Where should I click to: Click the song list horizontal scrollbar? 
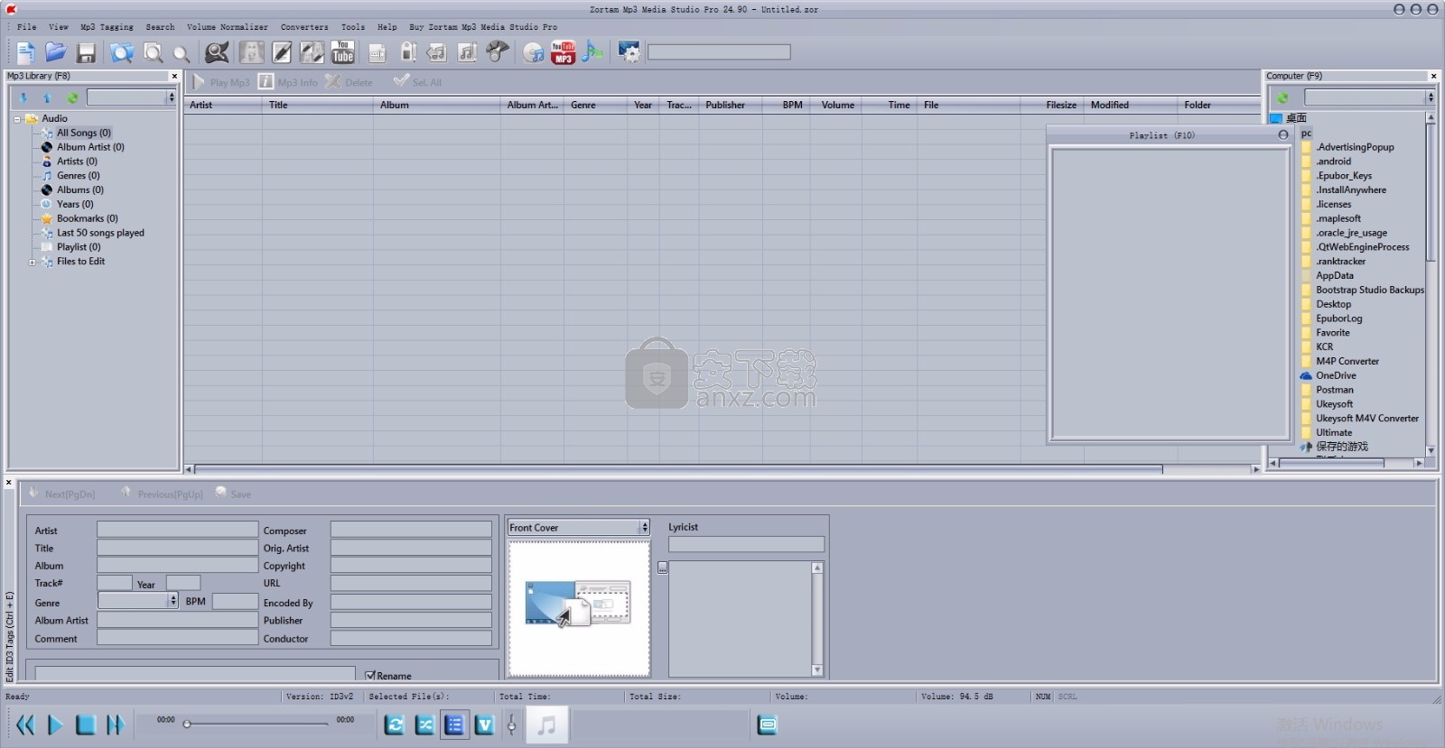click(x=677, y=469)
